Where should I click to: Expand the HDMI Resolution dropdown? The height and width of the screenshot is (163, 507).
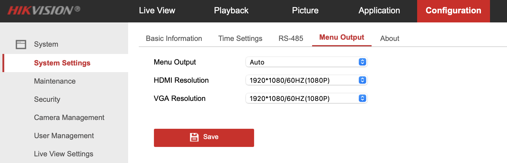coord(306,80)
